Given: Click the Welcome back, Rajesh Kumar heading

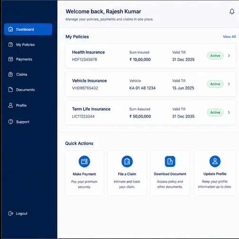Looking at the screenshot, I should pyautogui.click(x=103, y=11).
